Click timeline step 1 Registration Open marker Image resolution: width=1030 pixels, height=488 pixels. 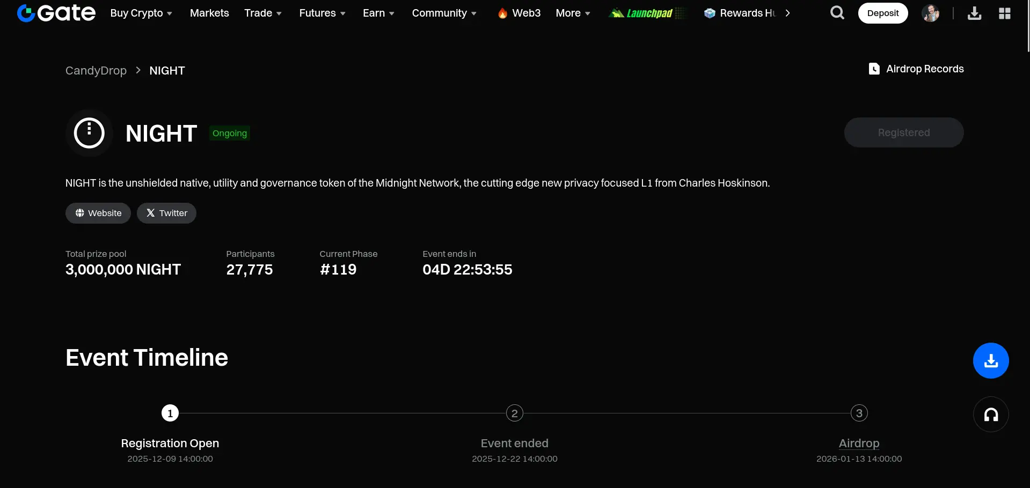pos(170,413)
